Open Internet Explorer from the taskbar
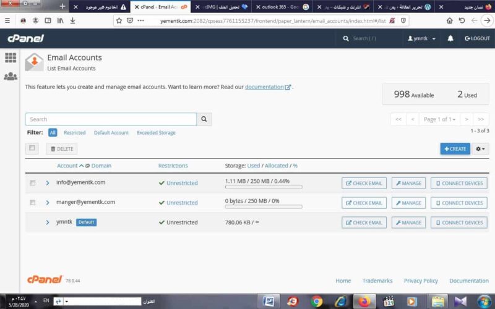This screenshot has width=495, height=309. (340, 302)
